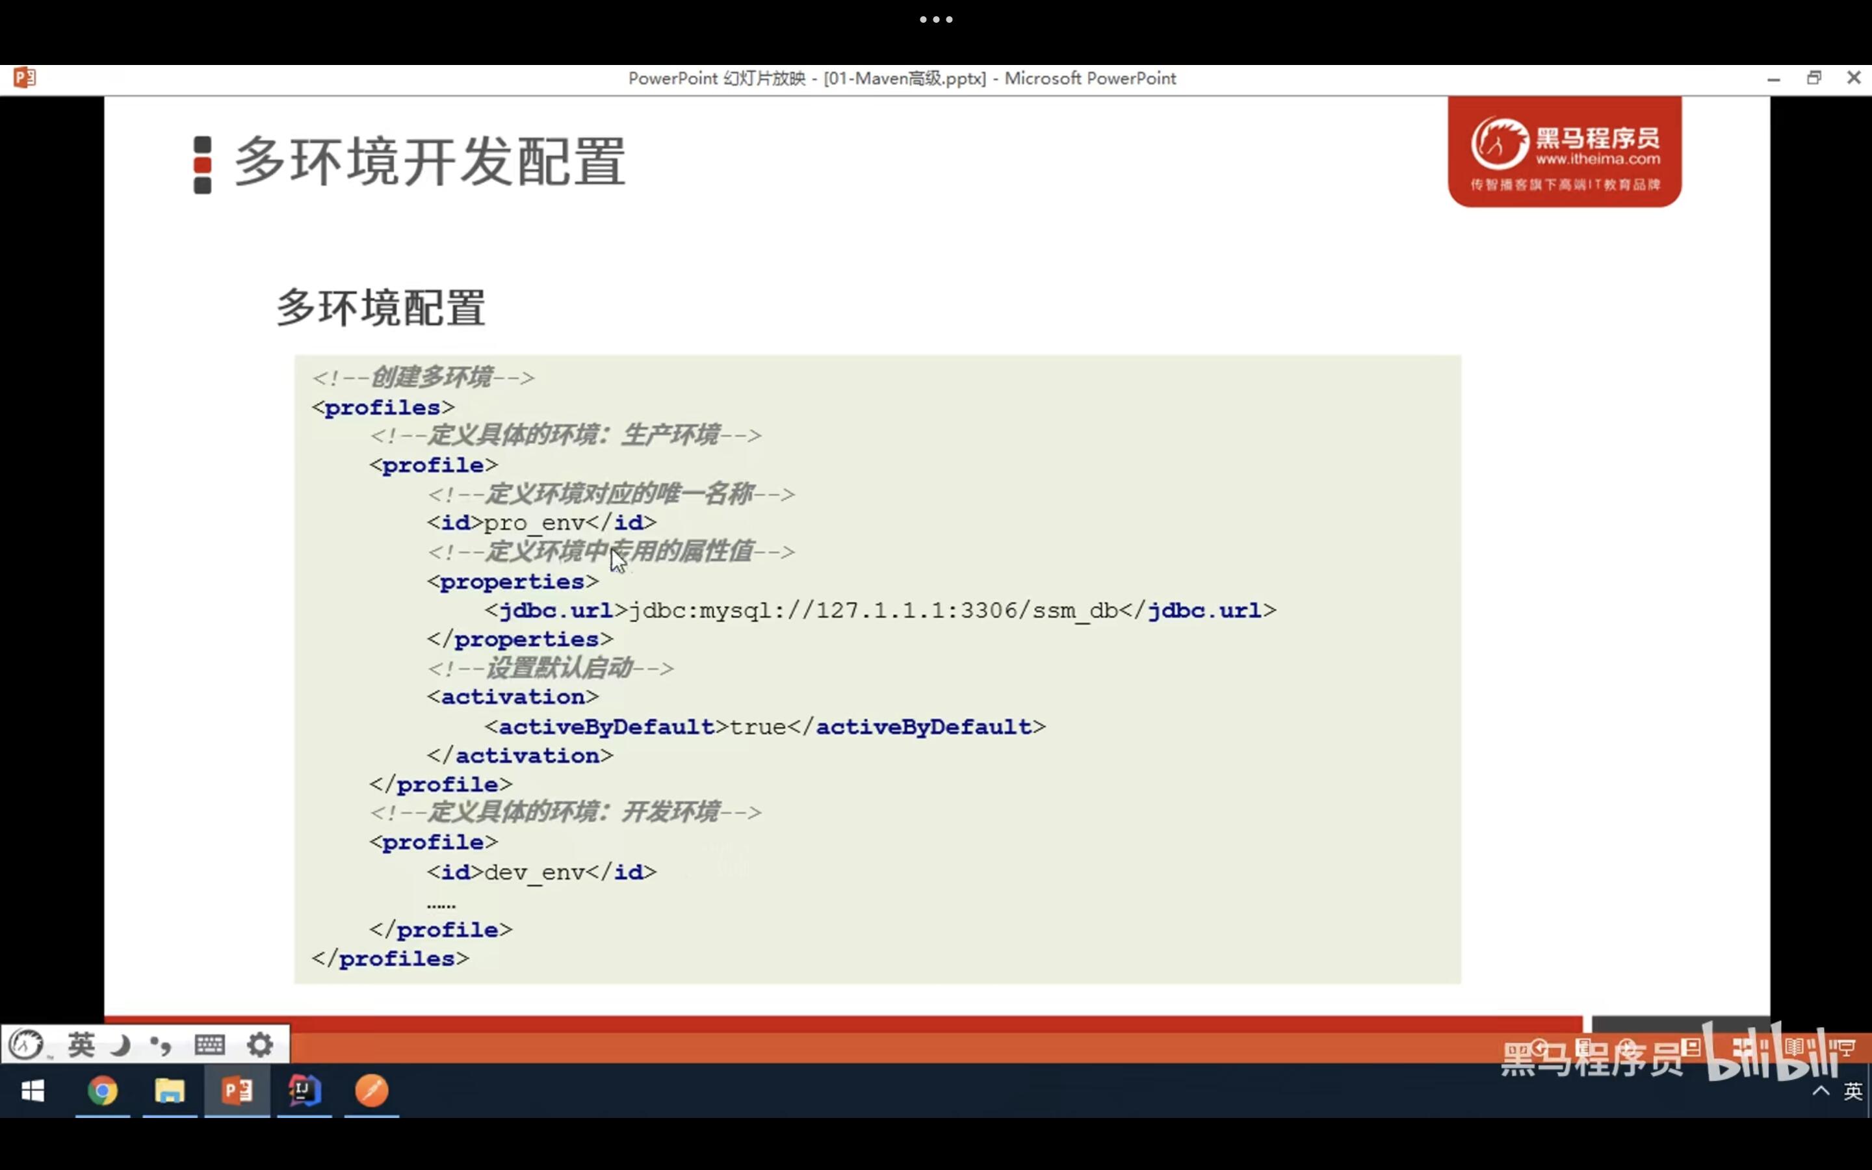Click the comment 创建多环境
Viewport: 1872px width, 1170px height.
(x=422, y=378)
